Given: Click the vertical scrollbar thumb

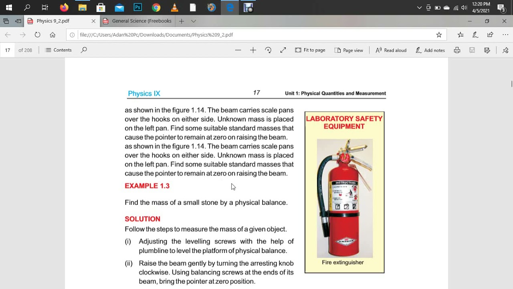Looking at the screenshot, I should point(511,83).
